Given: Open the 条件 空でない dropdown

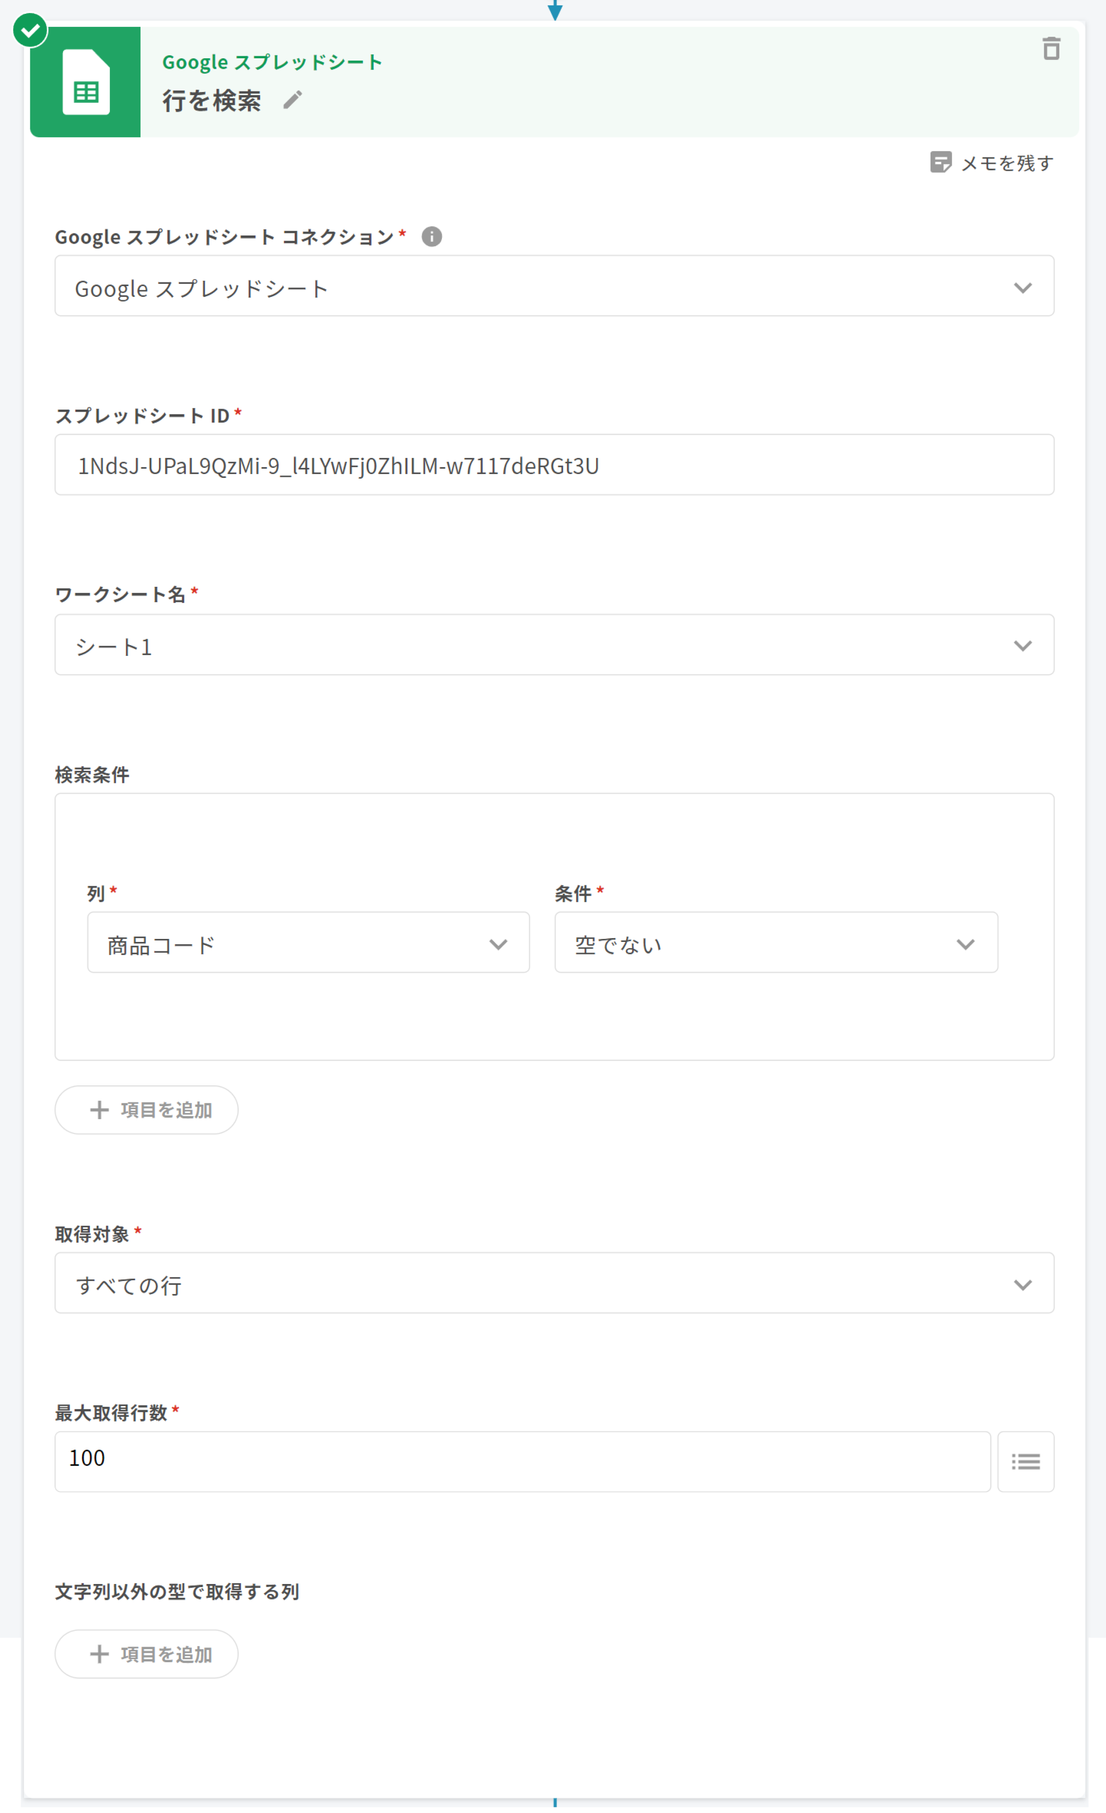Looking at the screenshot, I should (x=775, y=942).
